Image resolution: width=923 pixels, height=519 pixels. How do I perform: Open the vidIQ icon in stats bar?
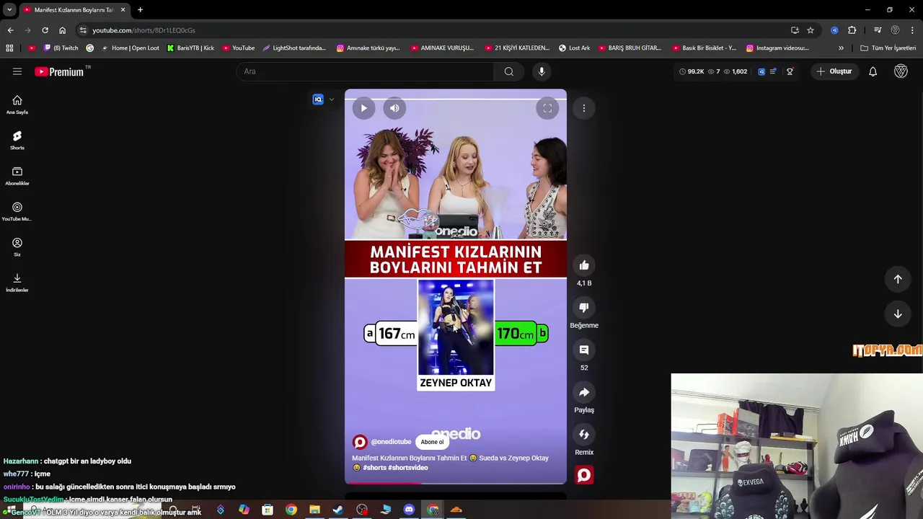point(761,71)
